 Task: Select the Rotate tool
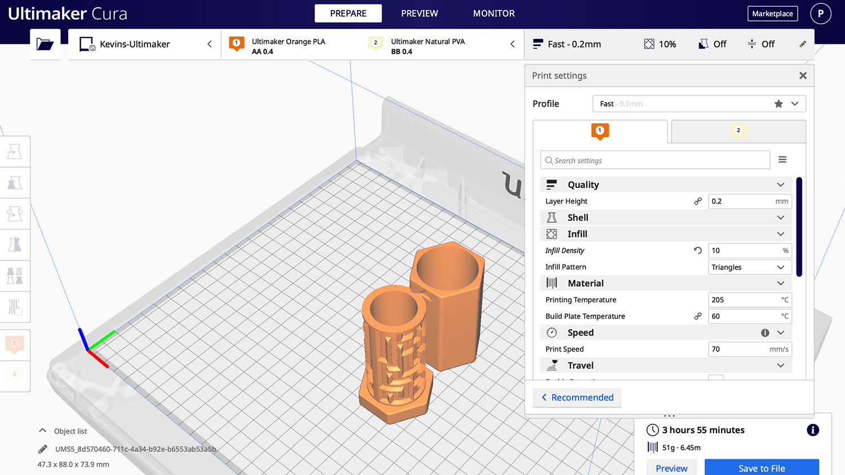coord(15,214)
